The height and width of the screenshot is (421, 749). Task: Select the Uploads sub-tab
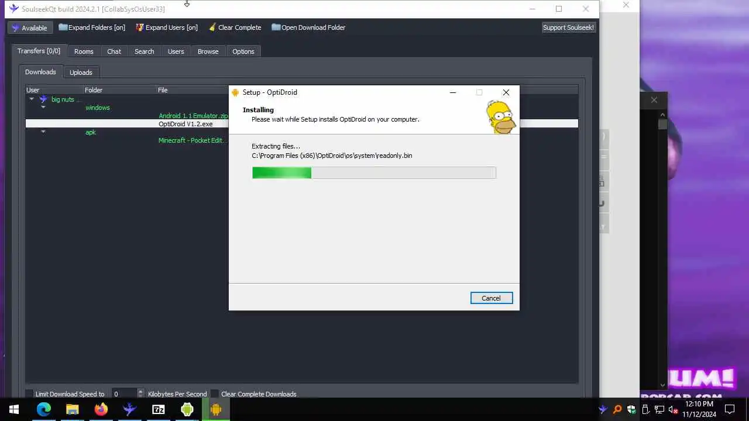click(x=81, y=73)
